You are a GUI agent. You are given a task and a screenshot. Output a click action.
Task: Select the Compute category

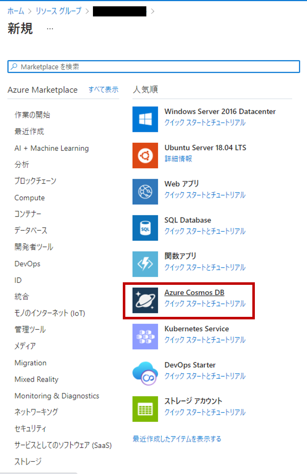point(29,198)
